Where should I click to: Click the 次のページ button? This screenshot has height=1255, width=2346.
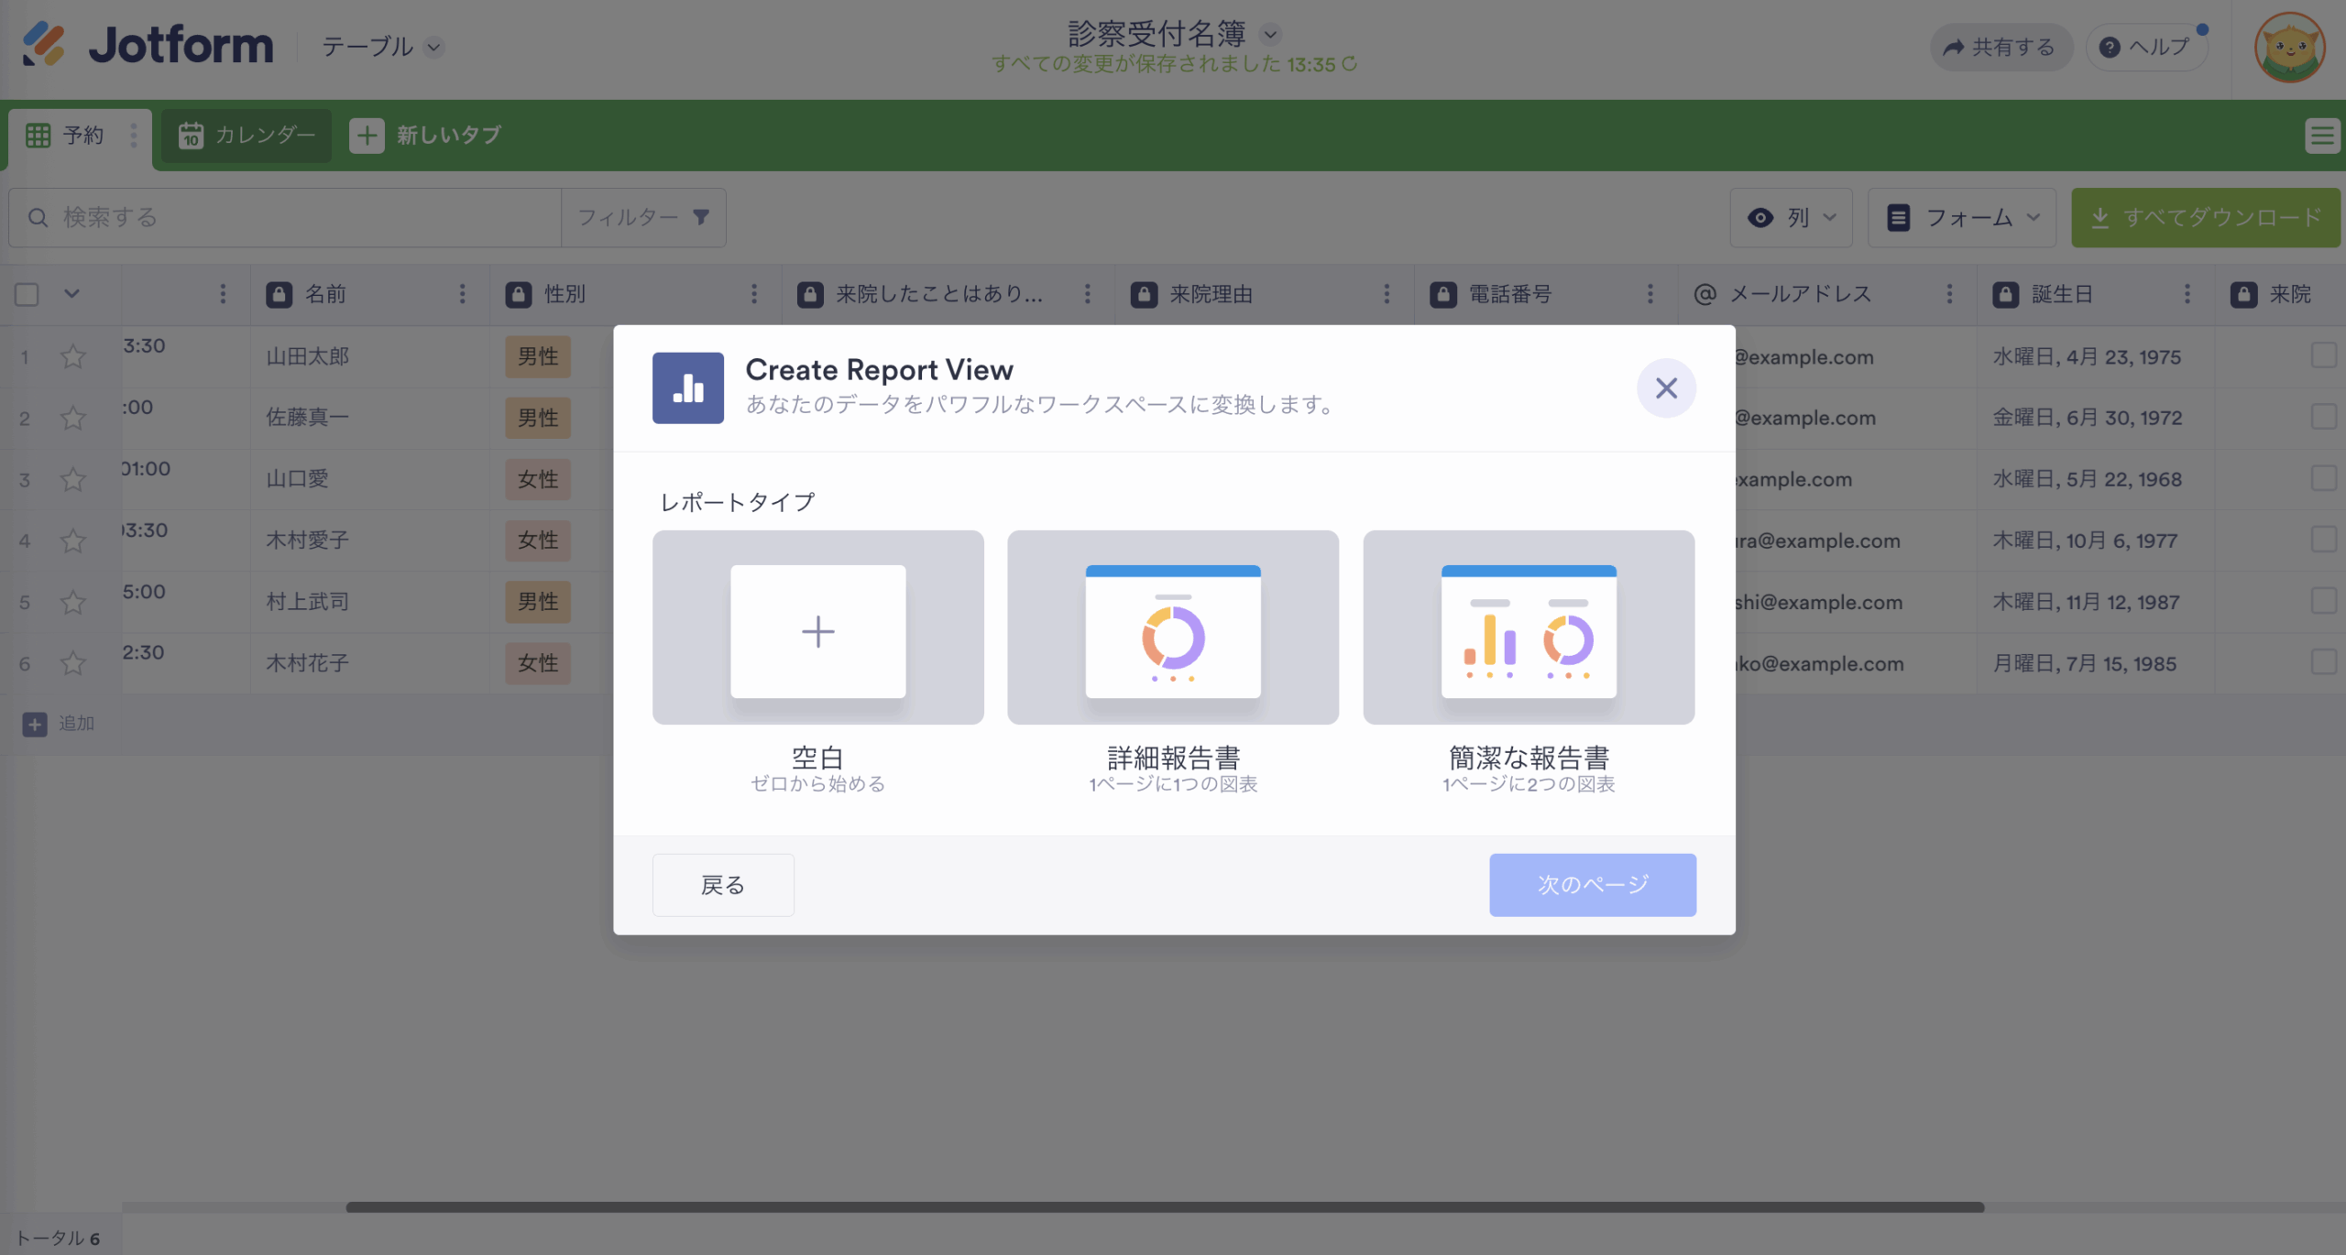1593,885
